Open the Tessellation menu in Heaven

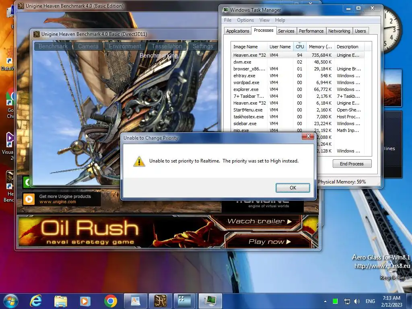click(167, 46)
